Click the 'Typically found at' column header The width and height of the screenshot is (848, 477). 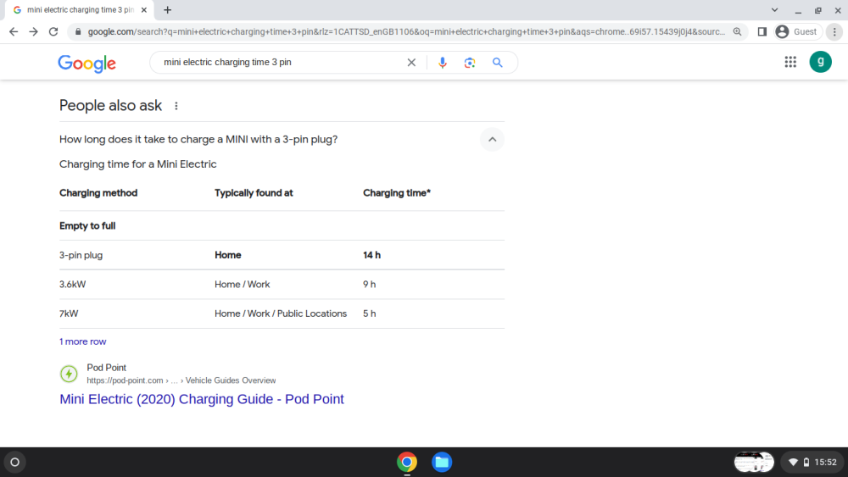(x=254, y=193)
